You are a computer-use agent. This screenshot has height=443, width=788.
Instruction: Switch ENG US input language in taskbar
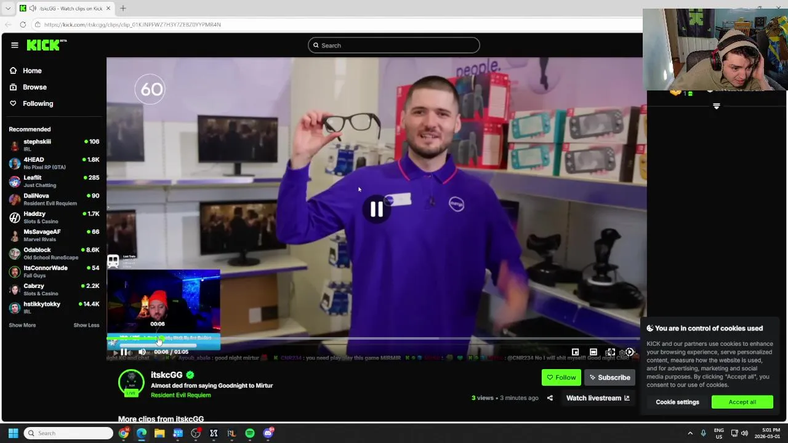pos(719,433)
